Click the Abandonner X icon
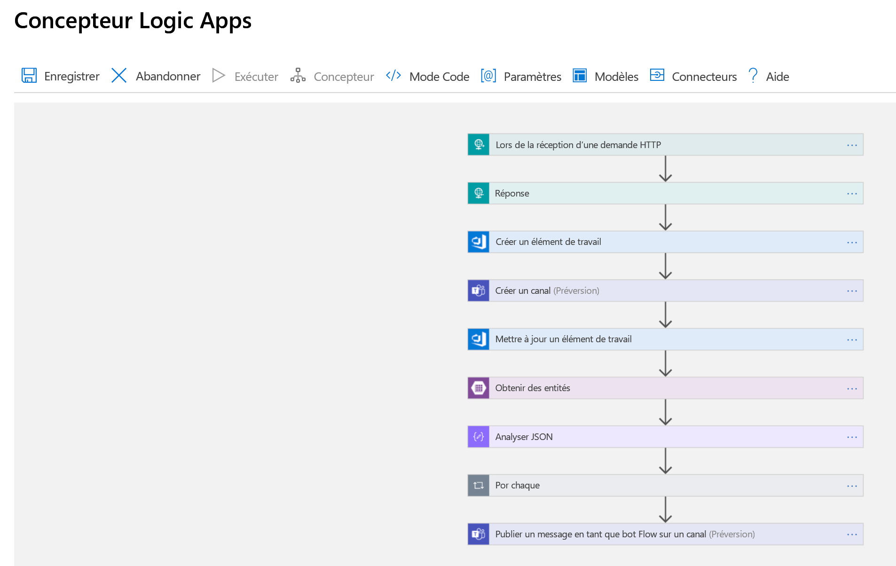This screenshot has height=566, width=896. (119, 75)
